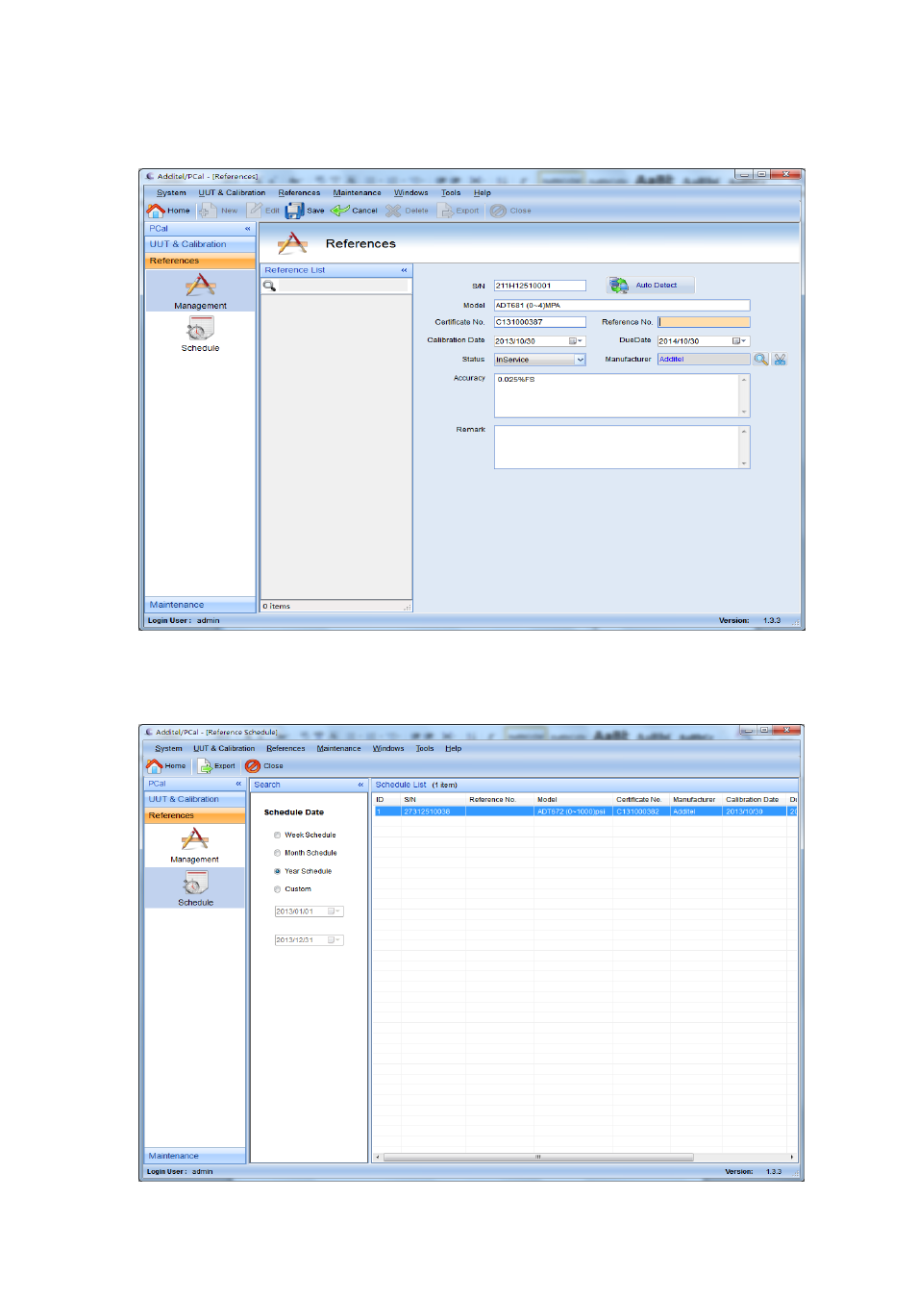Select Month Schedule radio button
This screenshot has width=918, height=1298.
pyautogui.click(x=278, y=853)
